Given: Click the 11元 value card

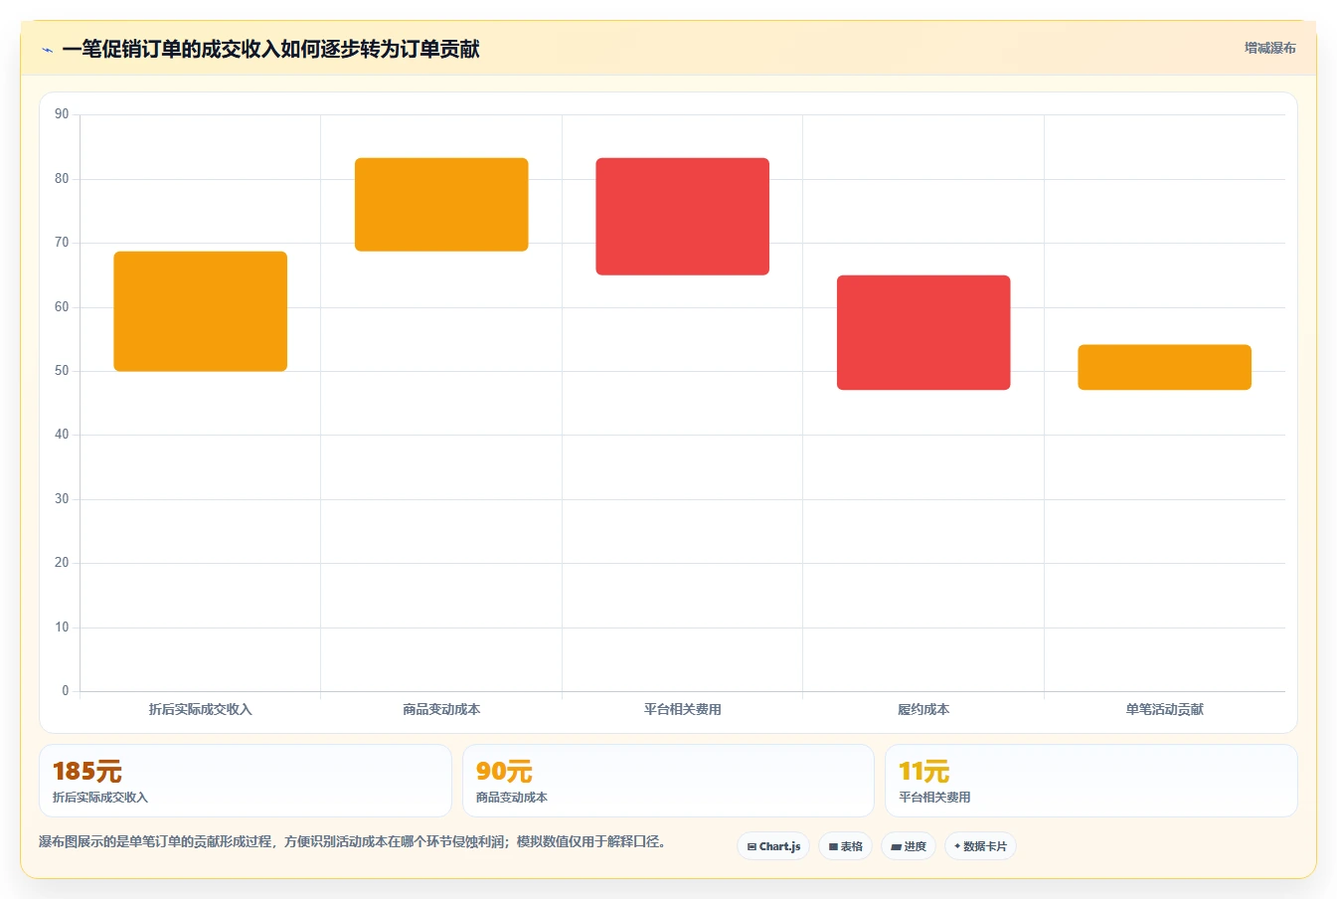Looking at the screenshot, I should [1091, 781].
